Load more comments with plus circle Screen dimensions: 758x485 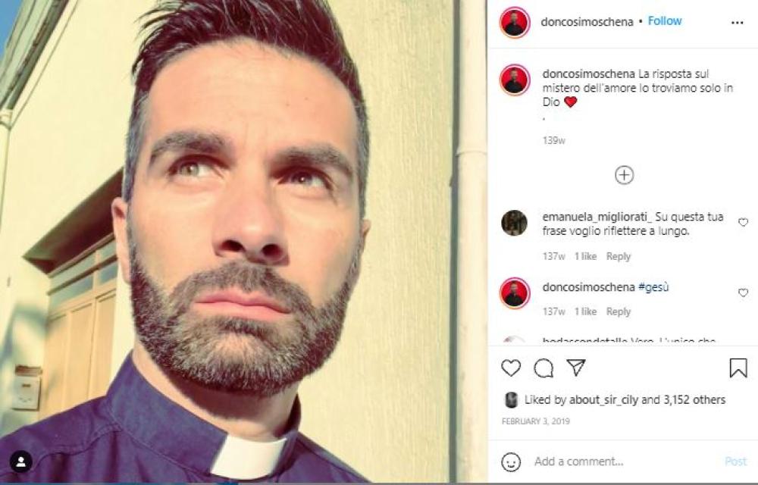point(624,175)
